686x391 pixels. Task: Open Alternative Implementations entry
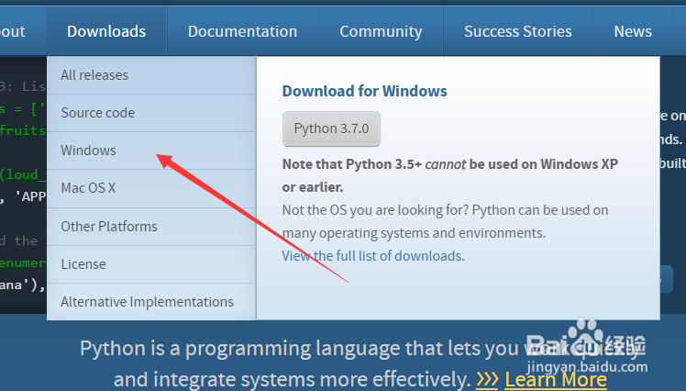[x=147, y=302]
